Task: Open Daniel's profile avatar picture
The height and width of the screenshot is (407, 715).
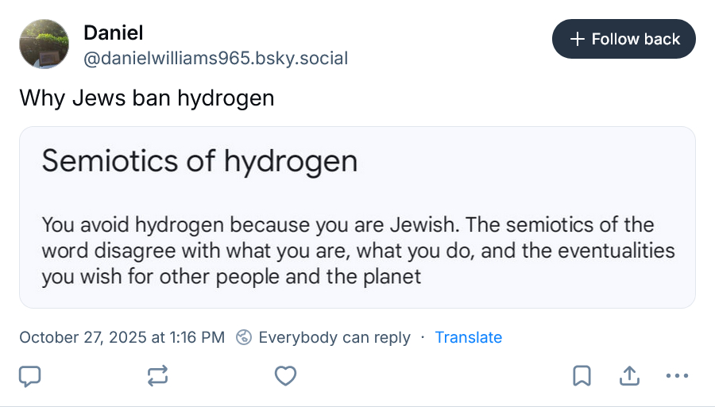Action: tap(44, 44)
